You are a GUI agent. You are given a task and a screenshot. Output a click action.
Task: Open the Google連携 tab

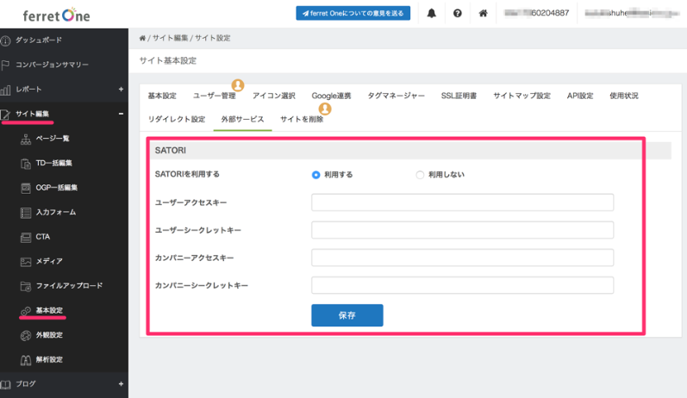pyautogui.click(x=331, y=96)
